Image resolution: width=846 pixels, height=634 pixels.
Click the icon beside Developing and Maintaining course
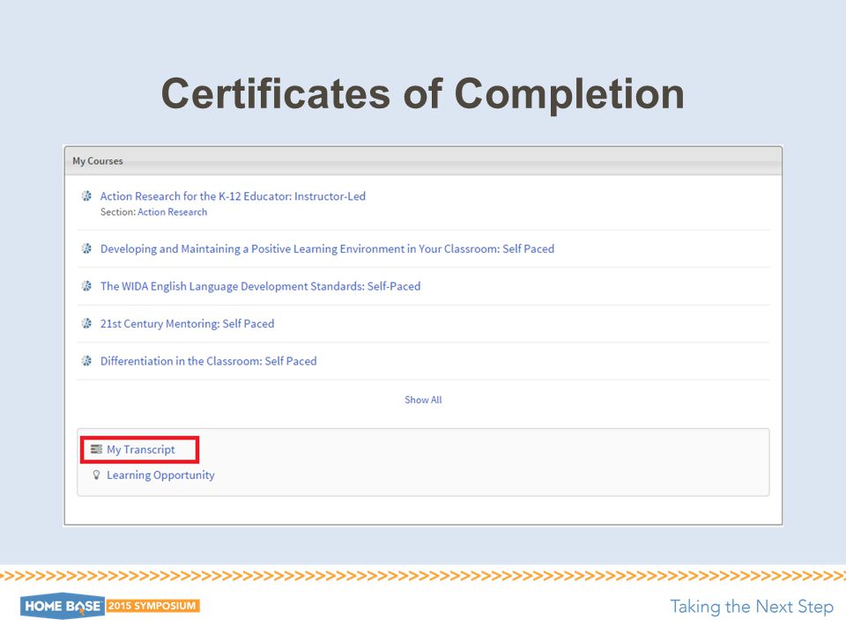click(86, 248)
